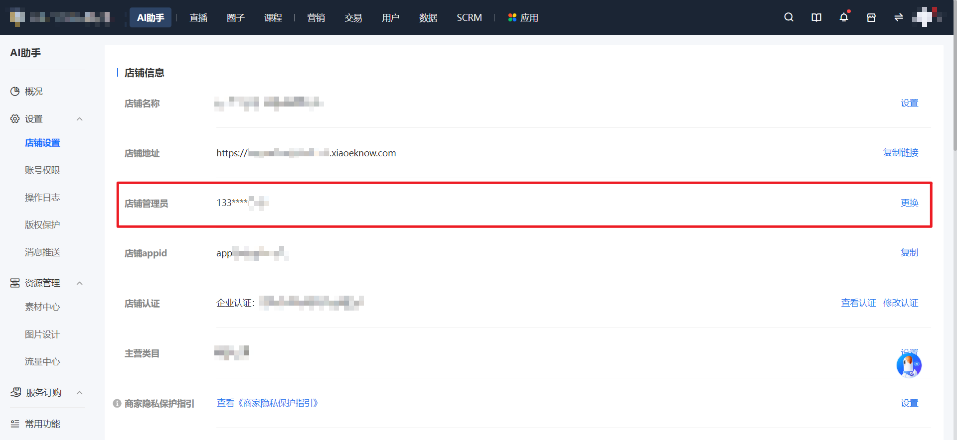Collapse the 服务订购 sidebar section
Screen dimensions: 957x440
pyautogui.click(x=79, y=393)
